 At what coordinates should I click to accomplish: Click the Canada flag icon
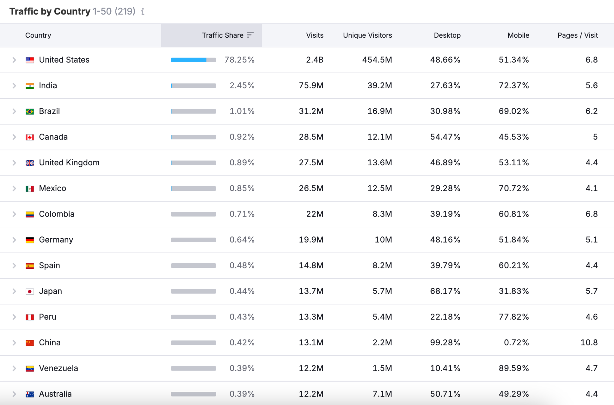[29, 137]
